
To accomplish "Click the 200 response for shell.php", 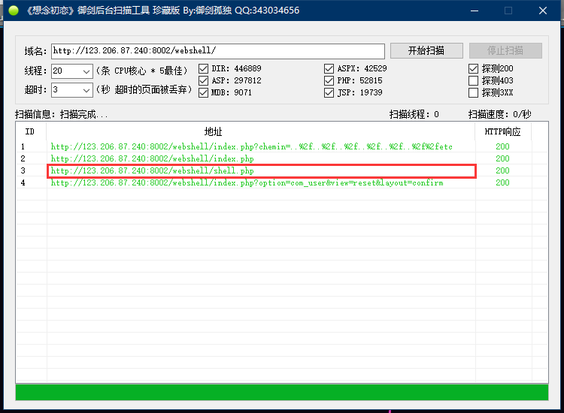I will [502, 170].
